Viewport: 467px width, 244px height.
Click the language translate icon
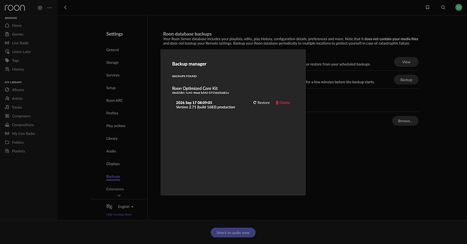[109, 207]
